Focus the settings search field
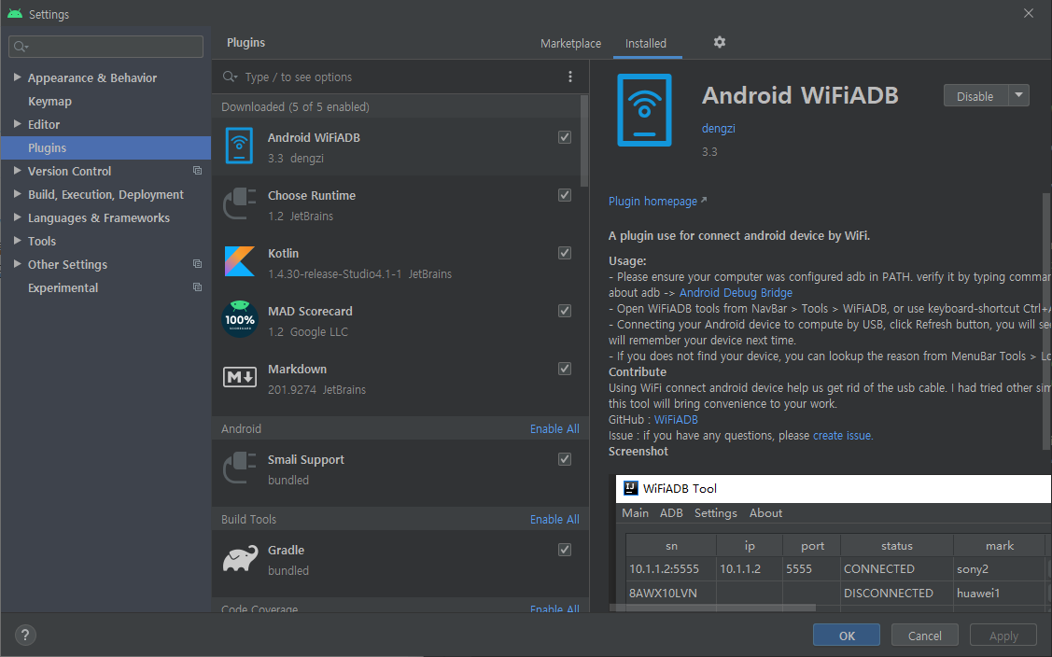This screenshot has width=1052, height=657. point(106,47)
